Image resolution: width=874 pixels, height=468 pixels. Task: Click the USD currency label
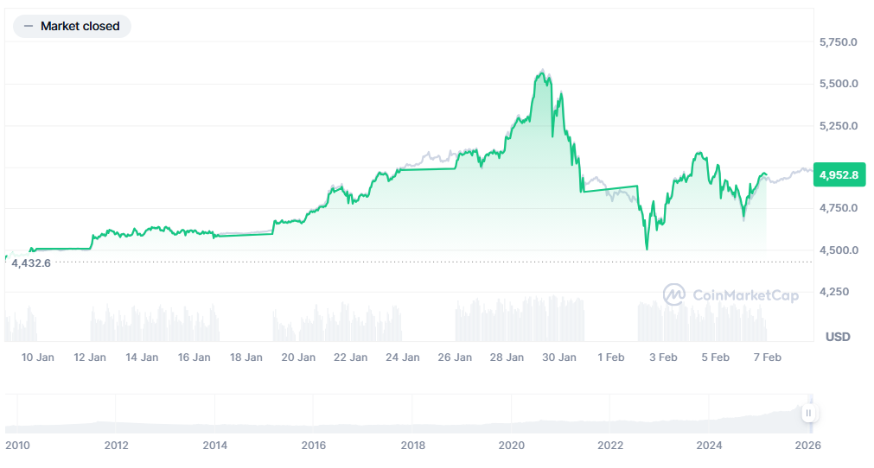click(x=838, y=336)
